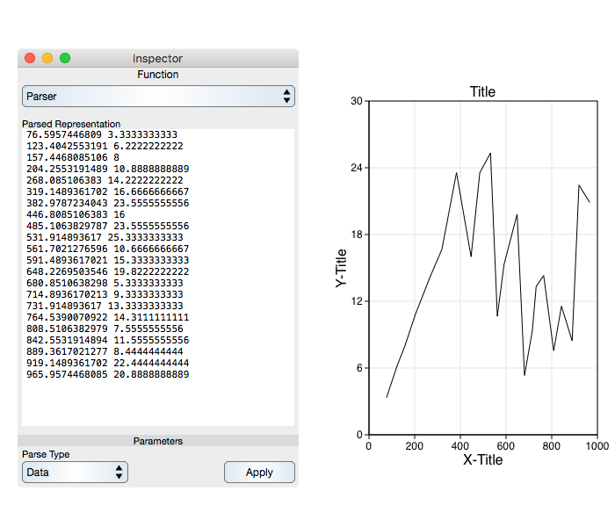Screen dimensions: 615x527
Task: Select row 591.4893617021 15.3333333333
Action: pos(108,260)
